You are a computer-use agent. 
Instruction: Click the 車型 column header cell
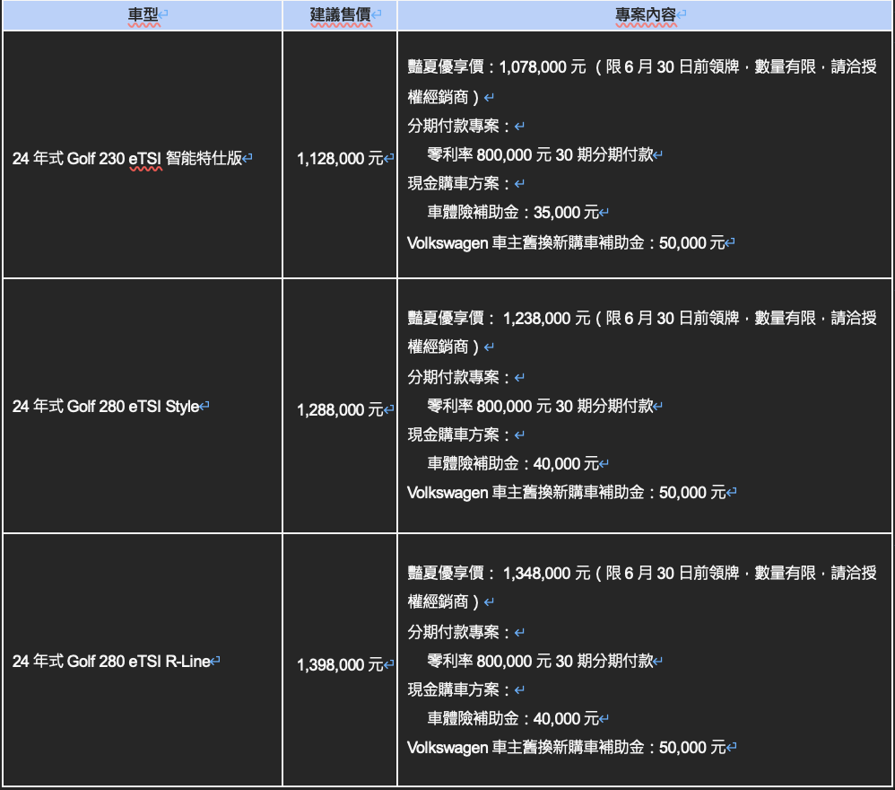[x=142, y=15]
